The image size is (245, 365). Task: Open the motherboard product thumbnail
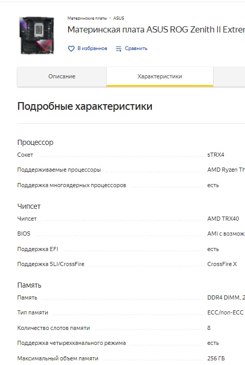(x=37, y=35)
